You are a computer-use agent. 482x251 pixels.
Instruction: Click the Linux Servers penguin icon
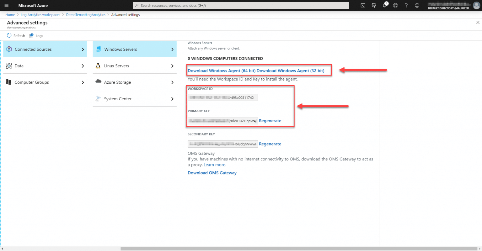pos(98,66)
